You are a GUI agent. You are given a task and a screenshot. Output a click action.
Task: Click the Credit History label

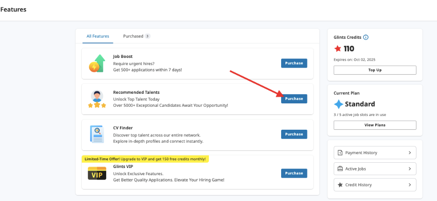359,185
